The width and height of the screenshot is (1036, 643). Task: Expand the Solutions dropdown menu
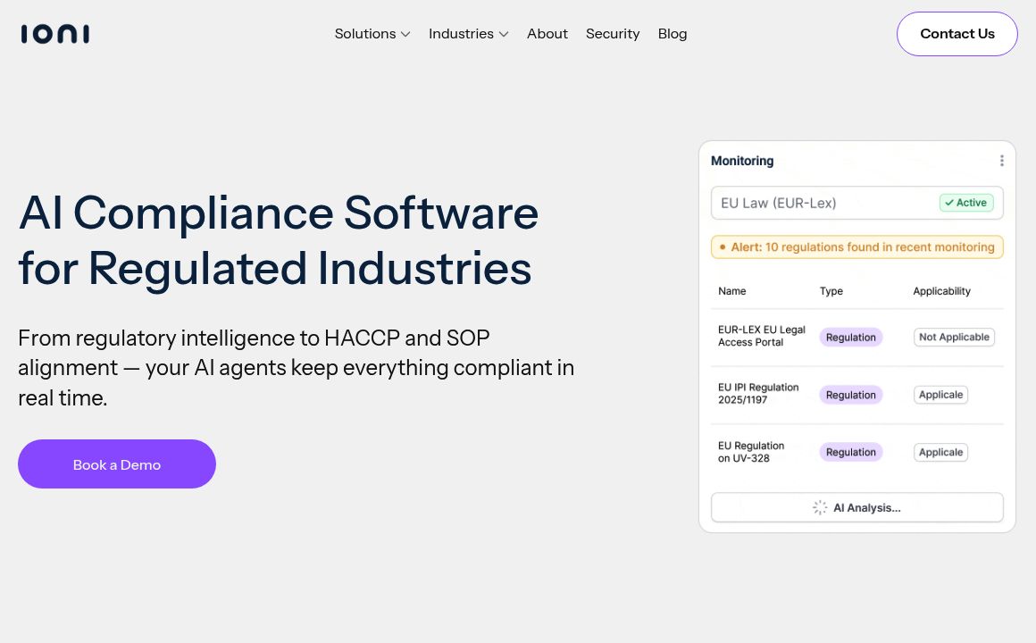pos(372,34)
